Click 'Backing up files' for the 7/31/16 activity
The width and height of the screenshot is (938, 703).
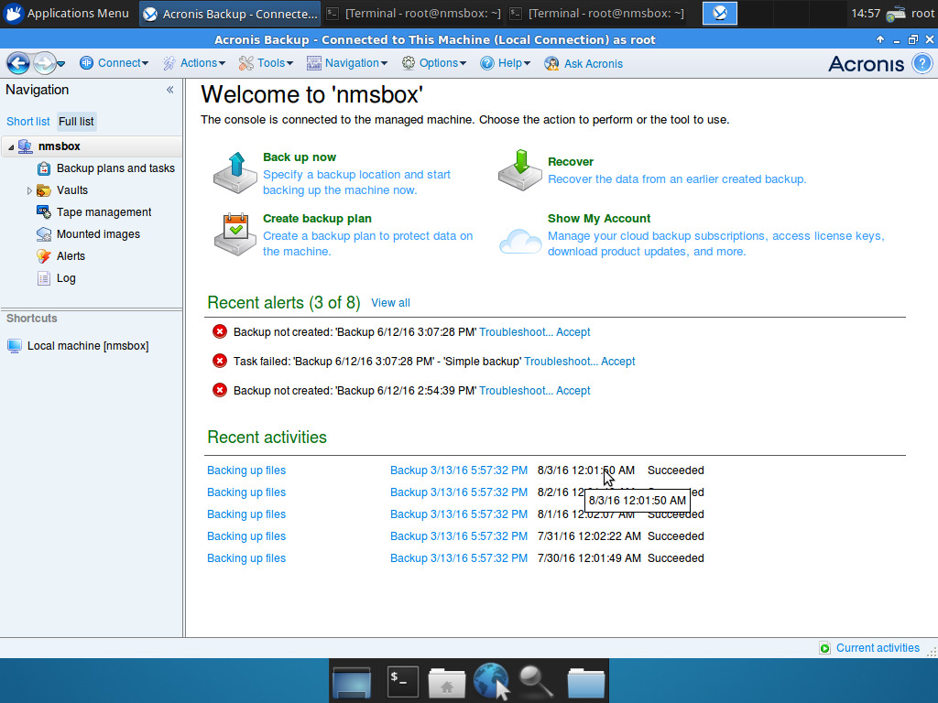pyautogui.click(x=246, y=536)
